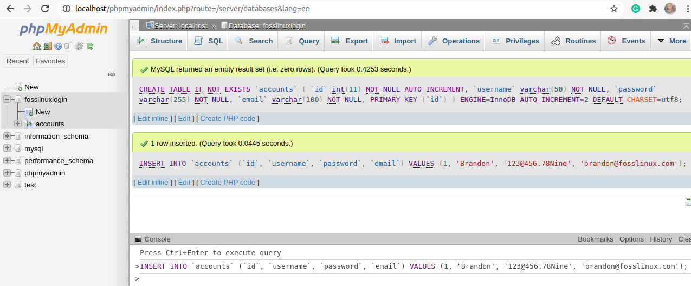
Task: Expand the phpmyadmin database node
Action: point(7,173)
